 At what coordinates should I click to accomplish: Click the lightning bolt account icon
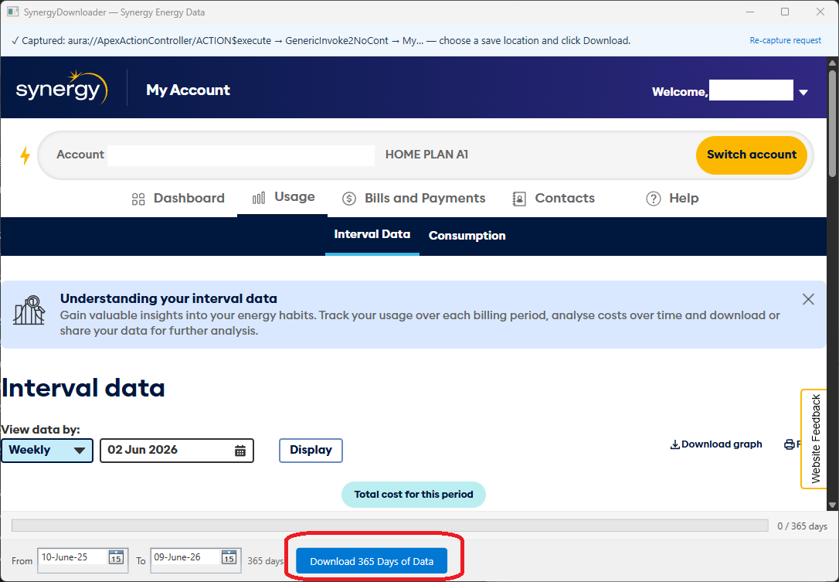click(x=25, y=155)
